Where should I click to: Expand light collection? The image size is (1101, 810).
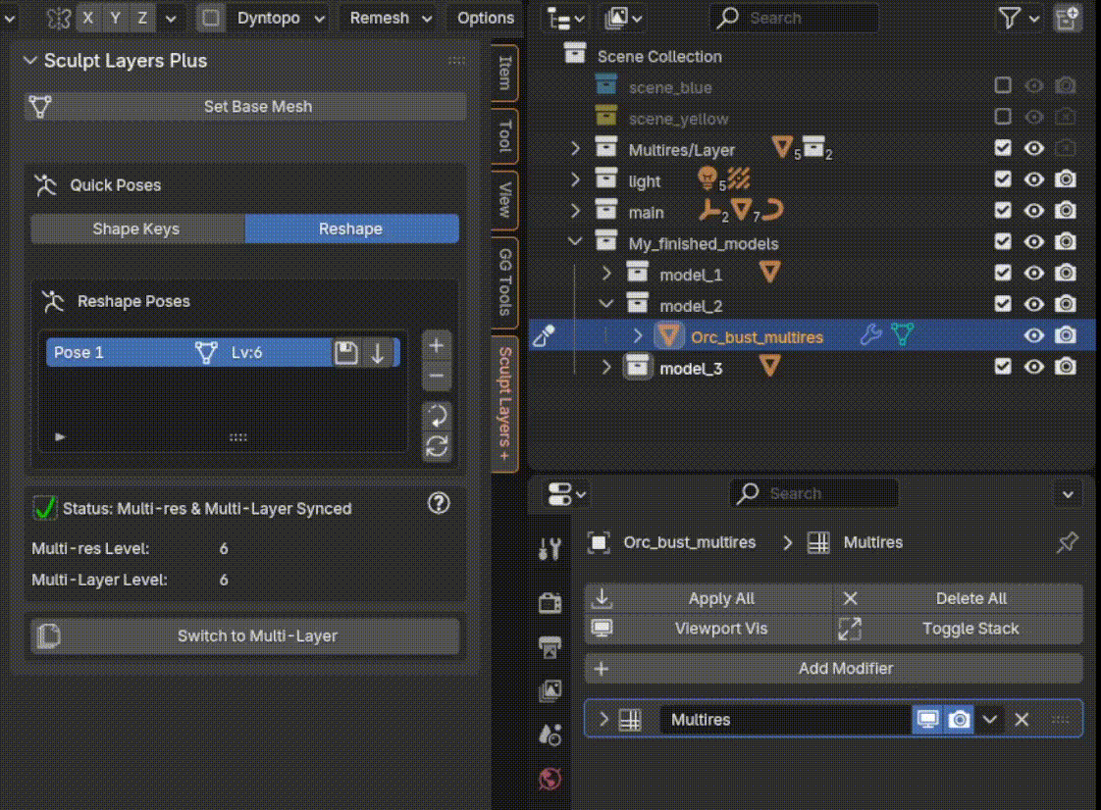575,179
